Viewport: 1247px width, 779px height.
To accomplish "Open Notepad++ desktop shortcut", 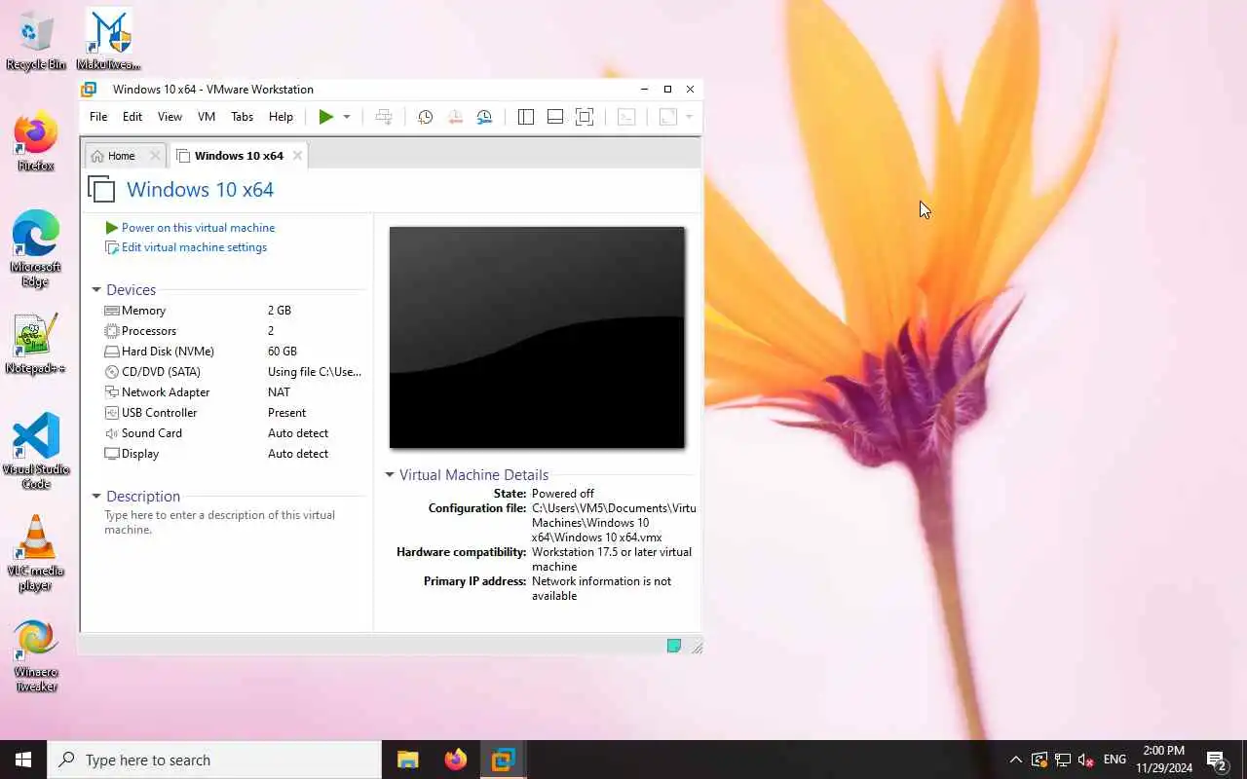I will (36, 345).
